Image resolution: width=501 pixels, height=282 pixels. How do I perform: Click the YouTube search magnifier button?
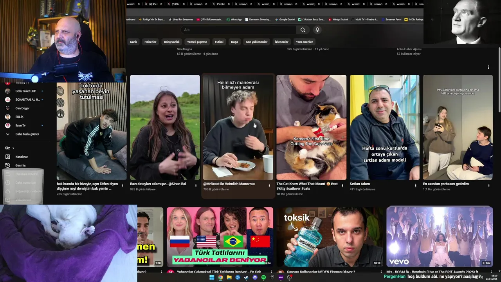(303, 30)
